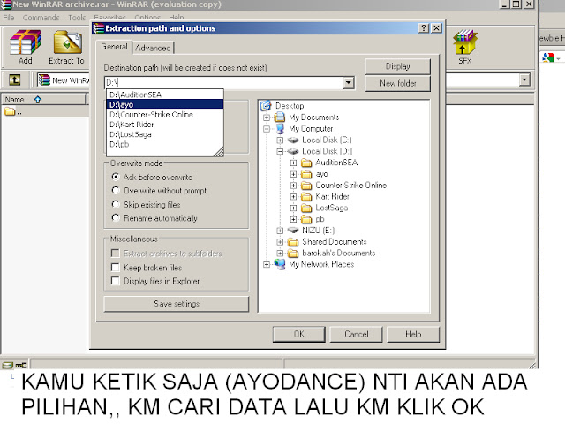
Task: Collapse Local Disk (D:) tree node
Action: [280, 151]
